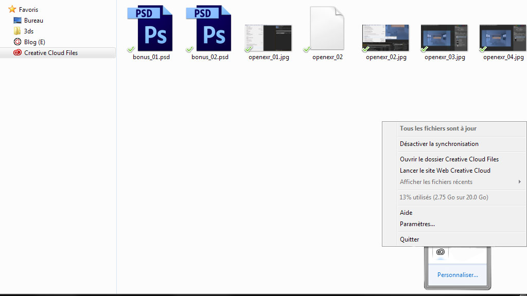Open Creative Cloud Files in the sidebar
The image size is (527, 296).
51,53
